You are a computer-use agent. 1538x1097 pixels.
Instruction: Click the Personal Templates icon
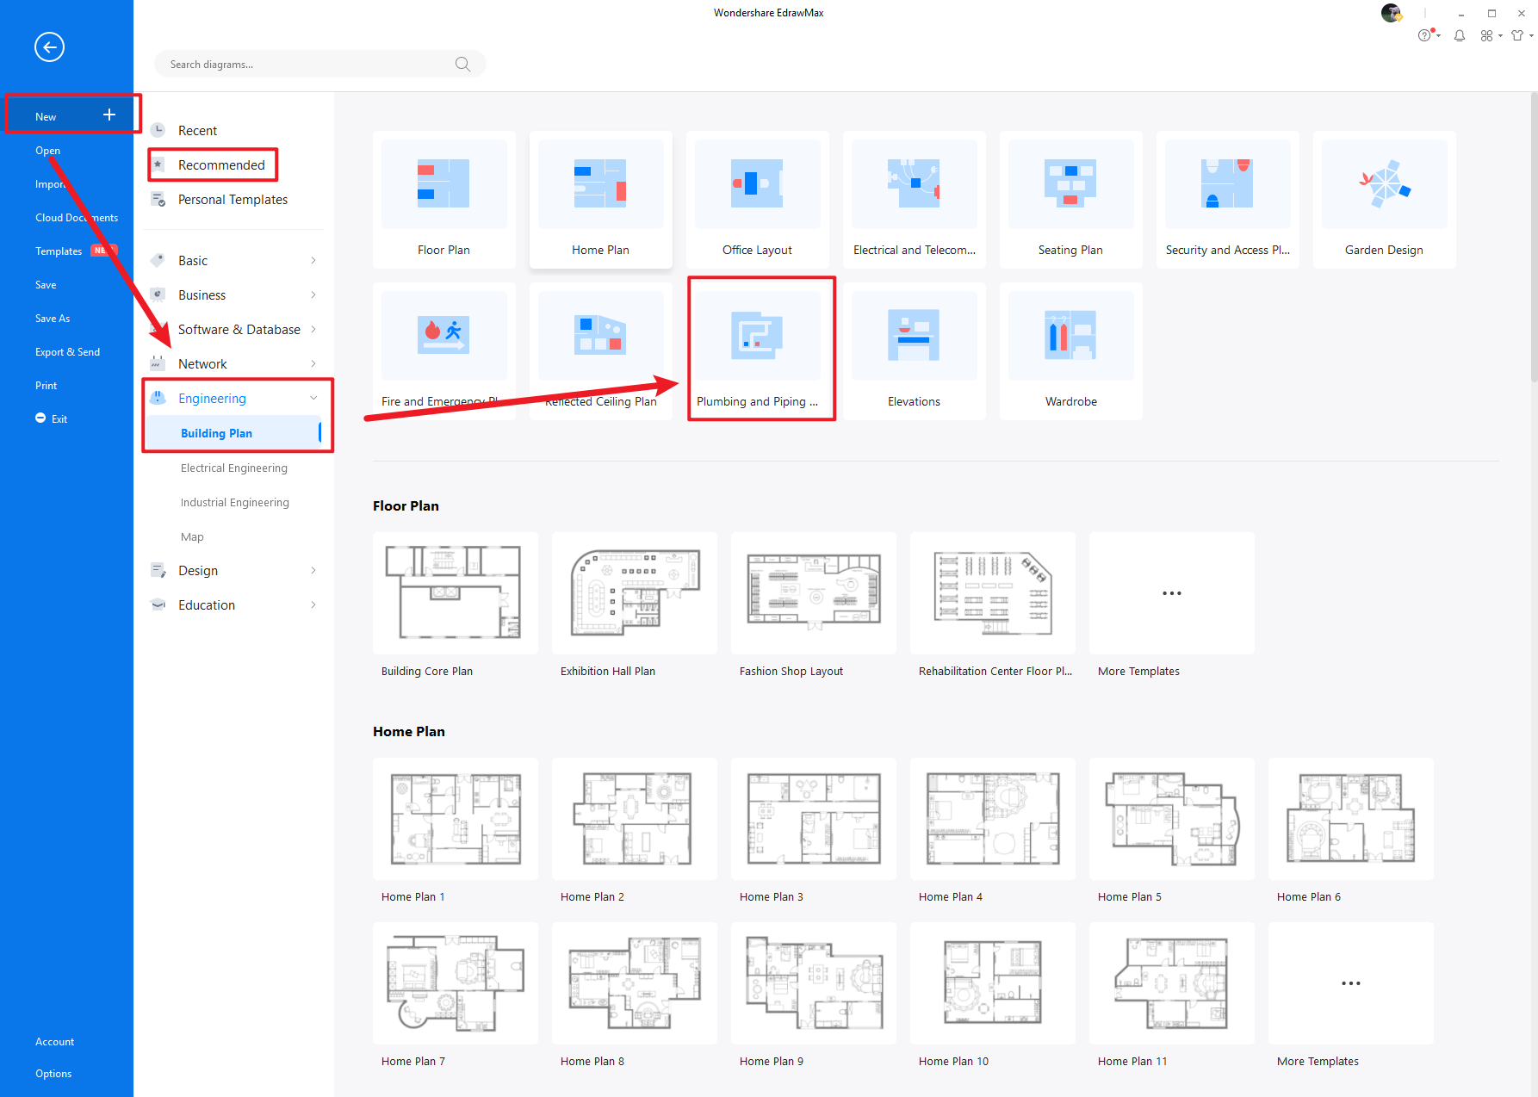tap(158, 199)
